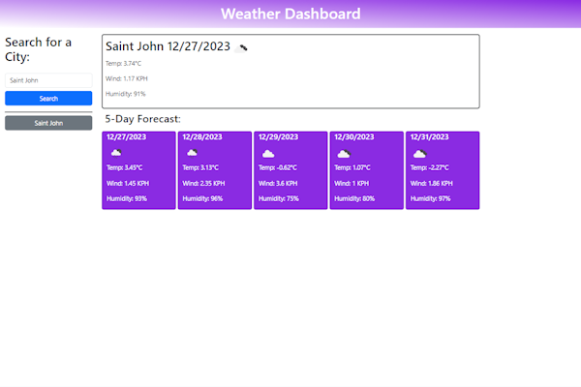
Task: Click 'Wind: 1.86 KPH' on the forecast card
Action: (x=432, y=183)
